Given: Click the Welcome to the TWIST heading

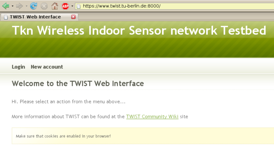Looking at the screenshot, I should click(x=78, y=83).
